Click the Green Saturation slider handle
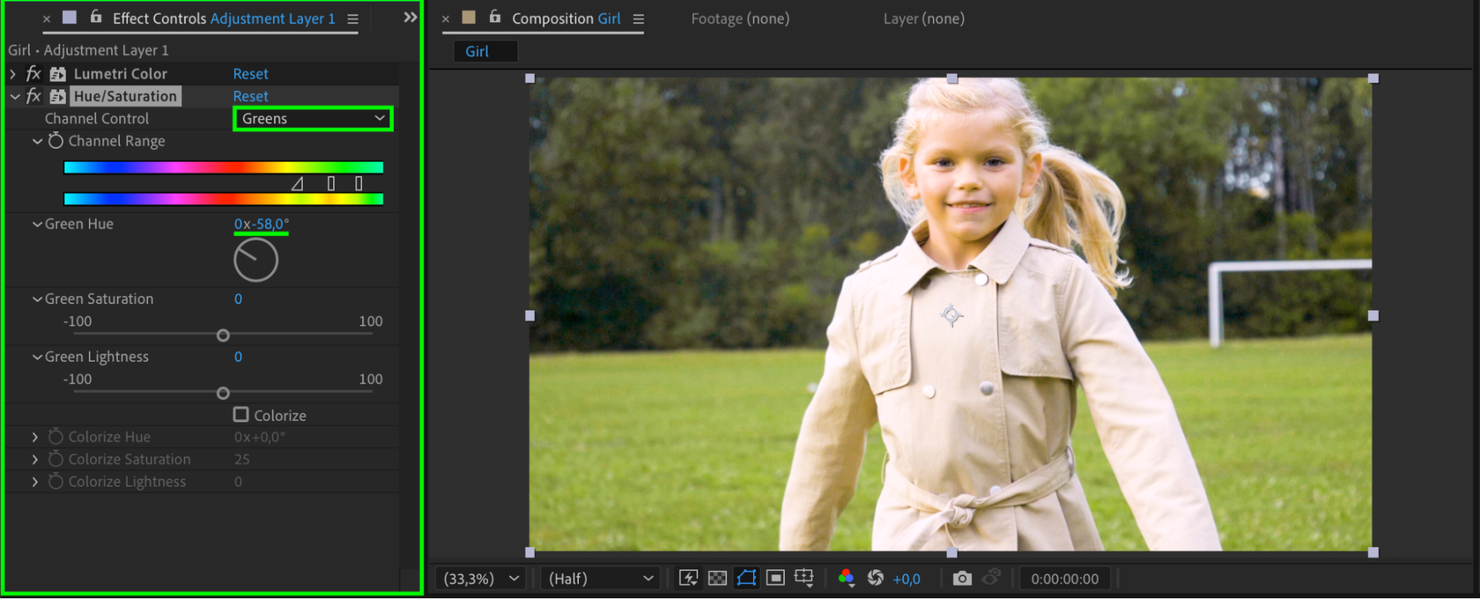Viewport: 1480px width, 599px height. click(x=223, y=336)
